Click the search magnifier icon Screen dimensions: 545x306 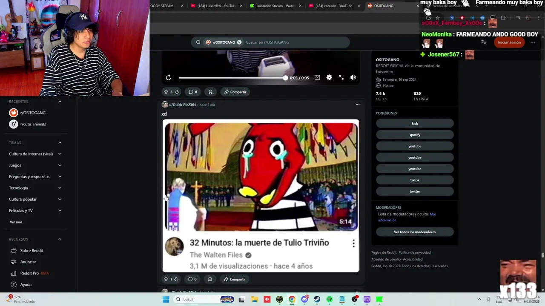point(198,42)
